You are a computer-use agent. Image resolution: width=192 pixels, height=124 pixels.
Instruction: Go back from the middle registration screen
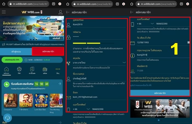point(68,12)
